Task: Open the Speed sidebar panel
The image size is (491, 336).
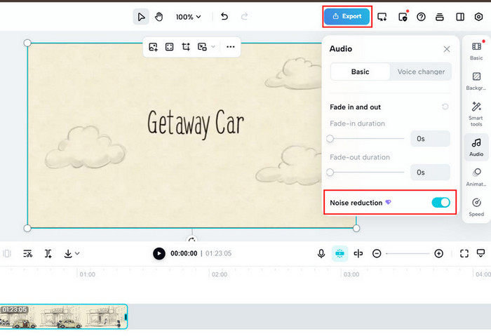Action: click(476, 208)
